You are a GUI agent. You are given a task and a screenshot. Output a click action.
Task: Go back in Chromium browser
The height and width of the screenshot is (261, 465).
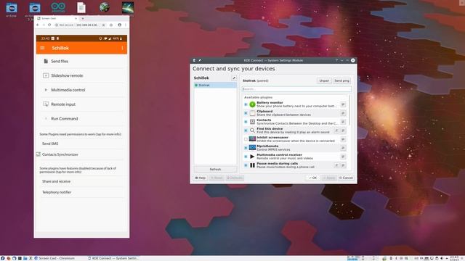coord(38,25)
